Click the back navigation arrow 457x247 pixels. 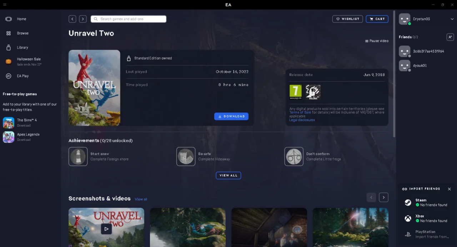[x=72, y=19]
